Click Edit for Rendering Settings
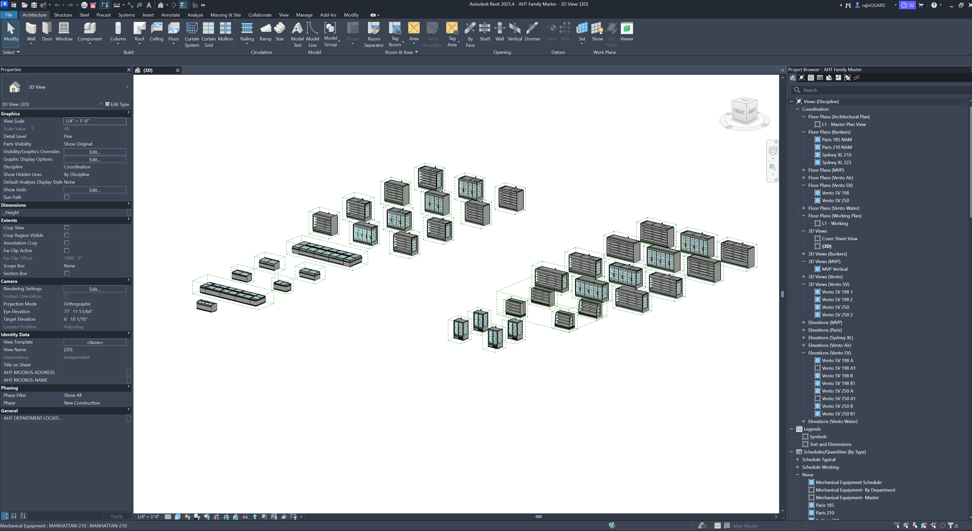This screenshot has height=531, width=972. click(95, 289)
